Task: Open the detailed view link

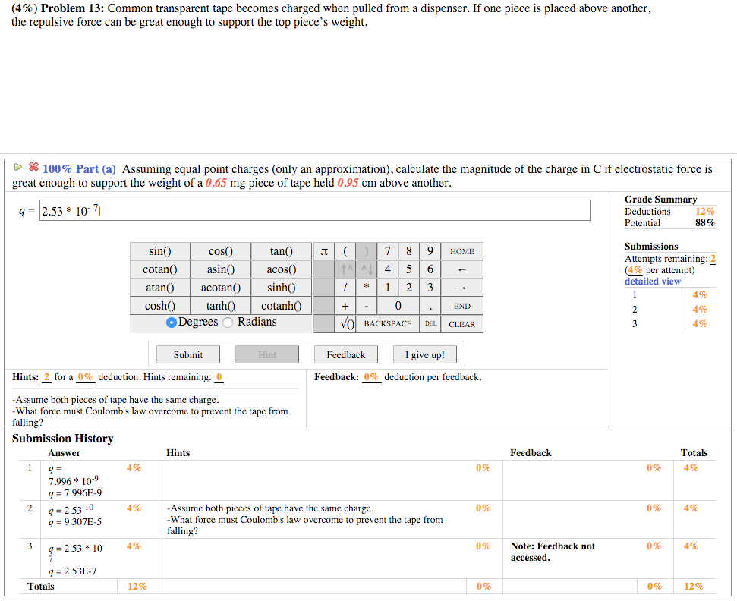Action: pyautogui.click(x=652, y=281)
